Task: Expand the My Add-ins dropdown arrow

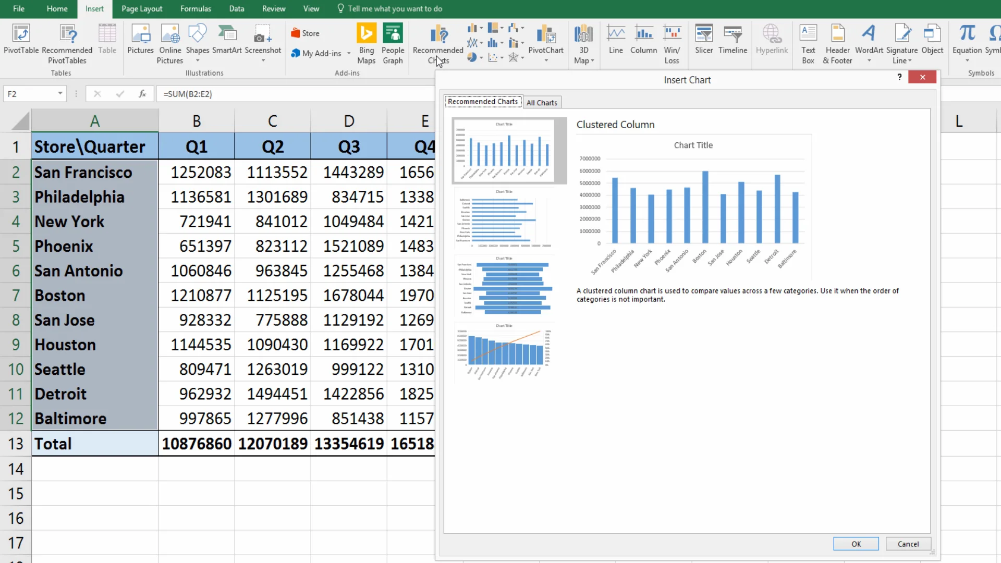Action: pos(349,53)
